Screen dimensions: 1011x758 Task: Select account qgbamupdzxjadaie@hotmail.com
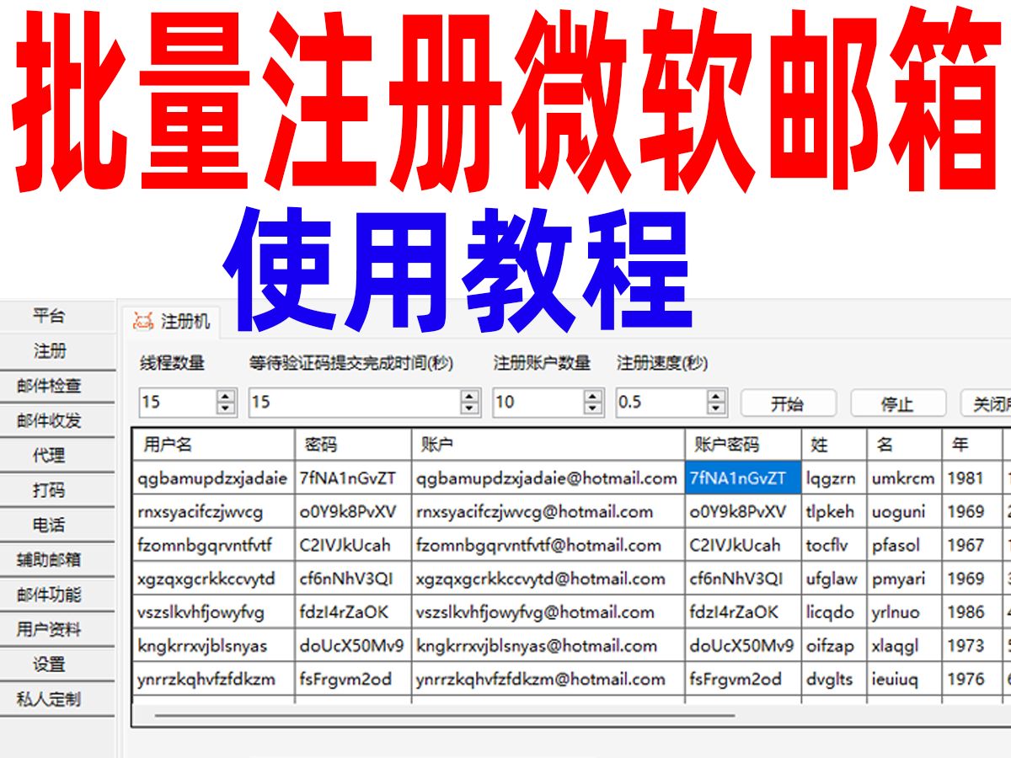coord(548,478)
